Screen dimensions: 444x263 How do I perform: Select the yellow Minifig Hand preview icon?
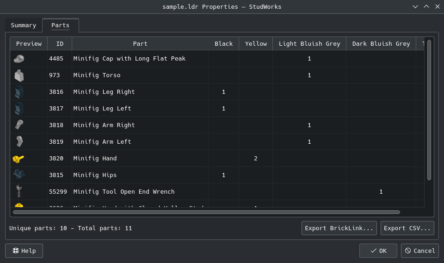[18, 159]
